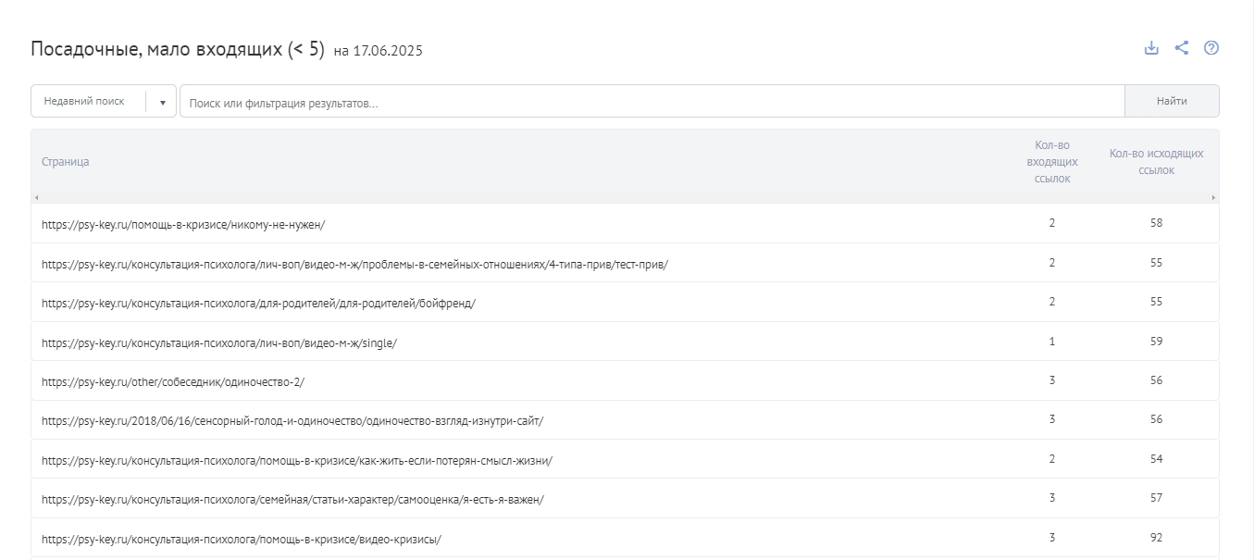Click outgoing links value 54
Image resolution: width=1254 pixels, height=560 pixels.
1157,459
